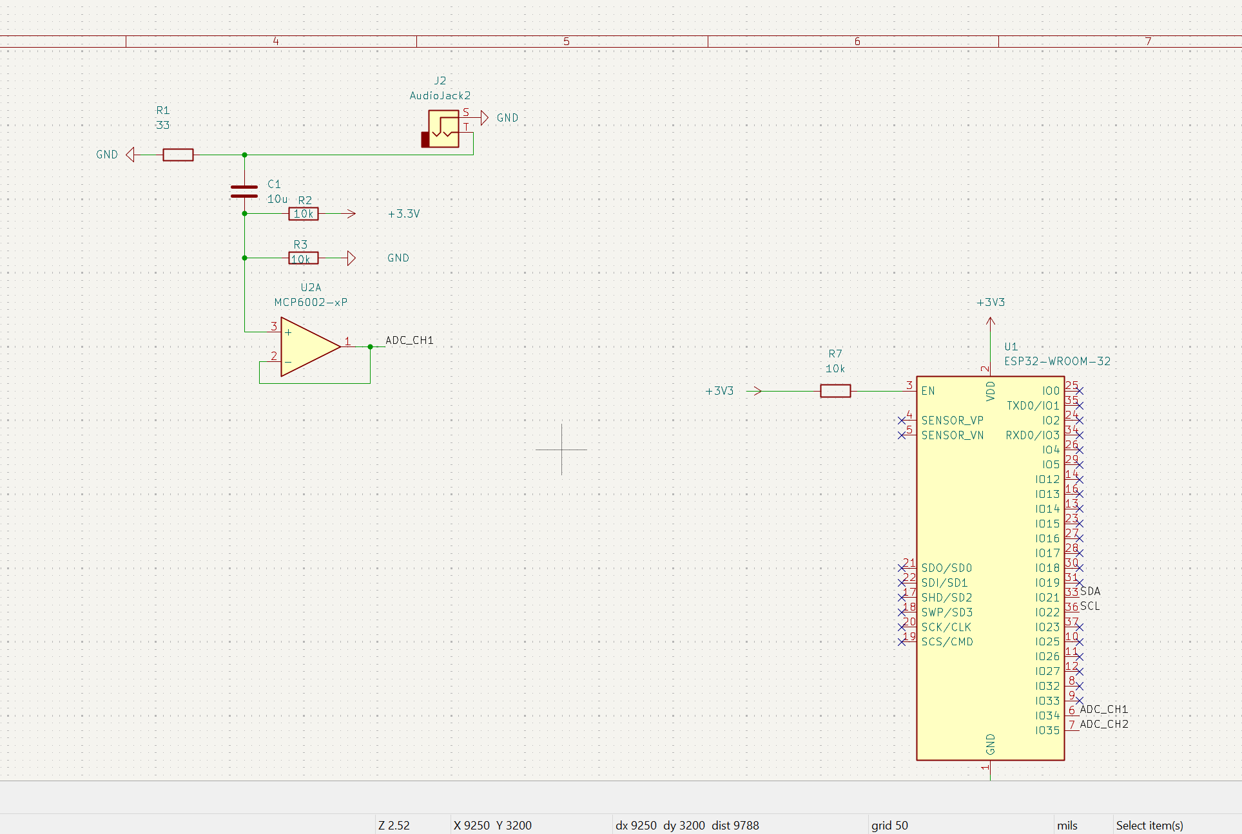Click the GND power arrow after R3
This screenshot has width=1242, height=834.
(351, 258)
